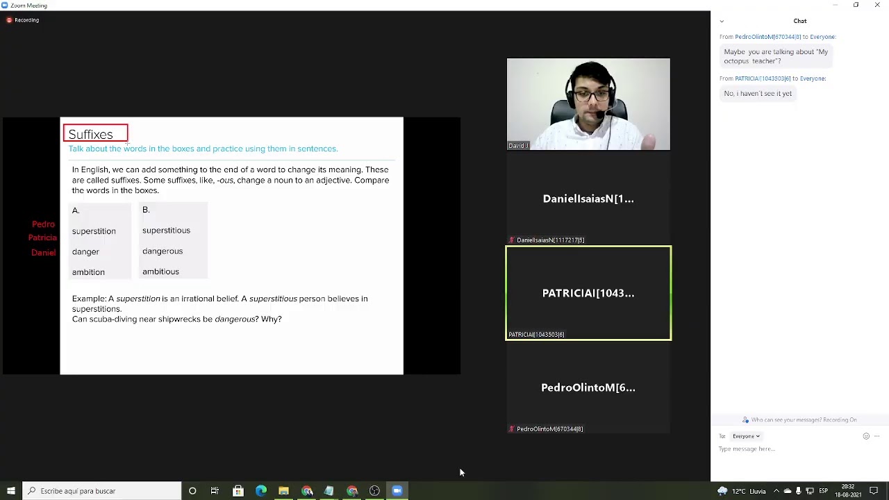The image size is (889, 500).
Task: Open OBS Studio from taskbar
Action: (374, 491)
